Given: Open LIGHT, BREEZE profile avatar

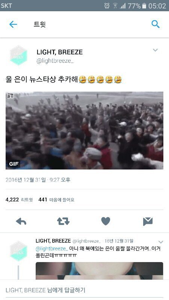Looking at the screenshot, I should [18, 55].
